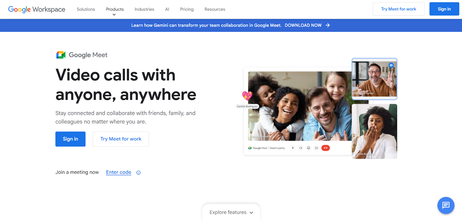Click the hero Sign in button
The width and height of the screenshot is (462, 221).
pos(70,139)
